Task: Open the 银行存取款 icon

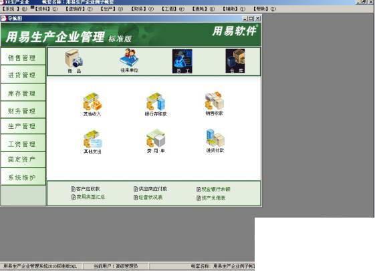Action: click(x=156, y=104)
